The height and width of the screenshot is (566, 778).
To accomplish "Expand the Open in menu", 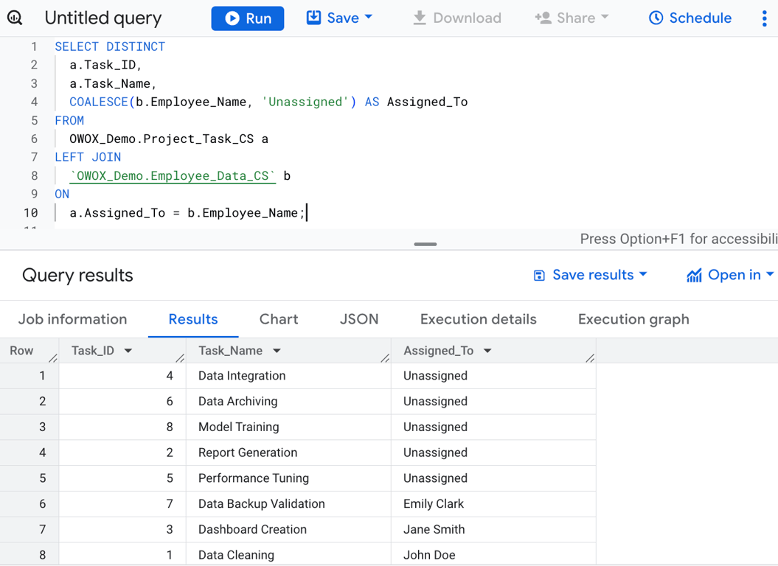I will (x=730, y=275).
